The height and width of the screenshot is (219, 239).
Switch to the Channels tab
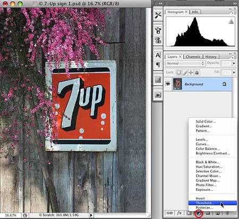pyautogui.click(x=193, y=57)
